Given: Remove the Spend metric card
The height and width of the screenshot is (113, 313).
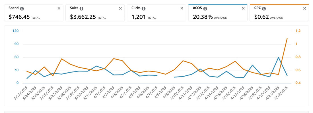Looking at the screenshot, I should click(x=59, y=8).
